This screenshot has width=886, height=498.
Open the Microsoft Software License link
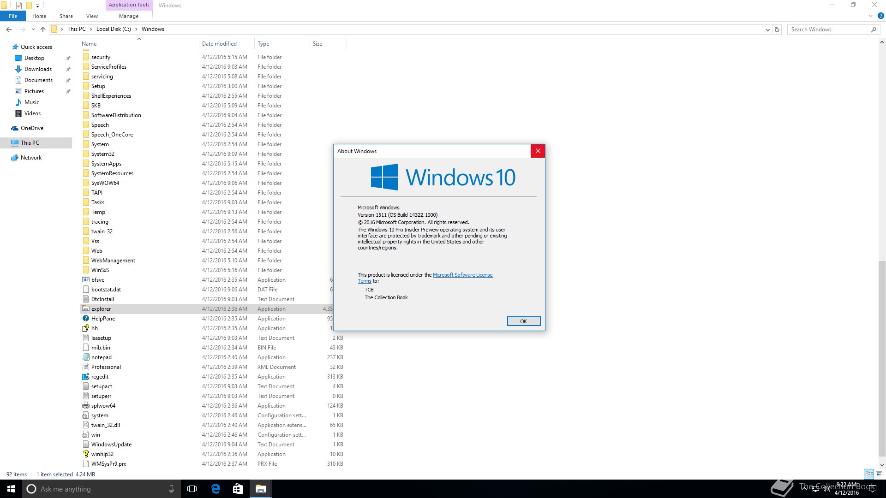(462, 275)
